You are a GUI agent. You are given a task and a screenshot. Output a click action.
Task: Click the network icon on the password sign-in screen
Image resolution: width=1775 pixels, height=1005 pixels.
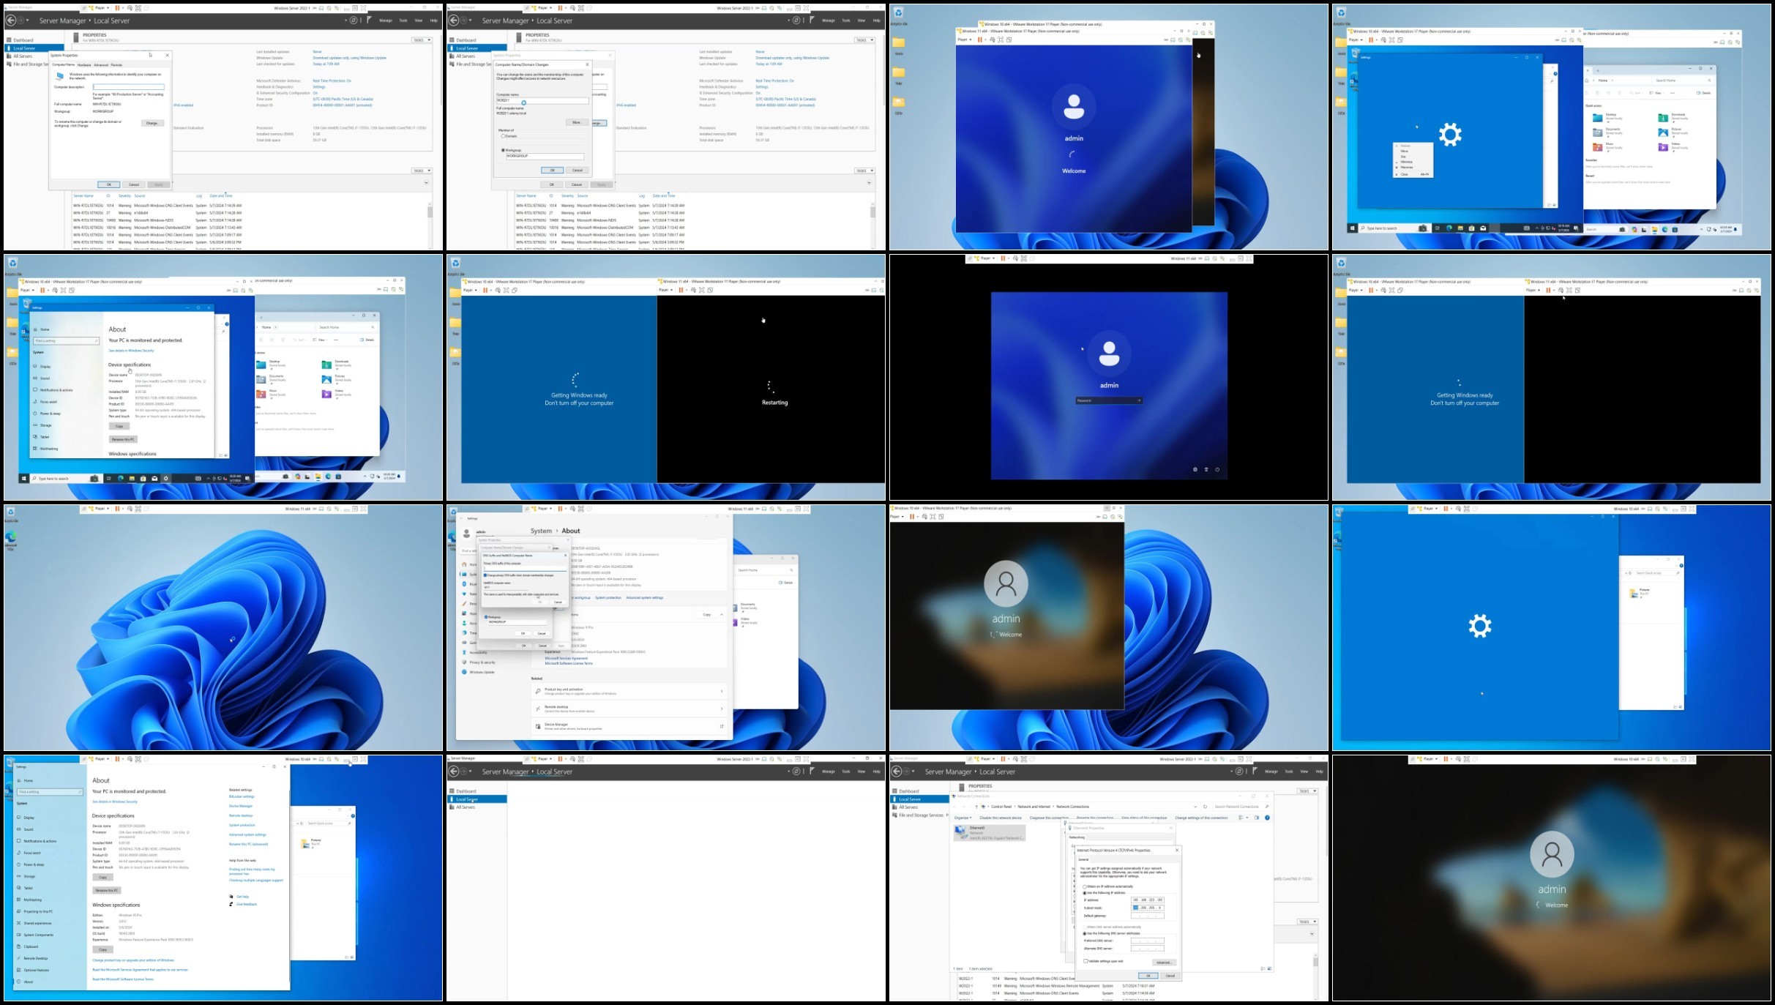pos(1195,470)
